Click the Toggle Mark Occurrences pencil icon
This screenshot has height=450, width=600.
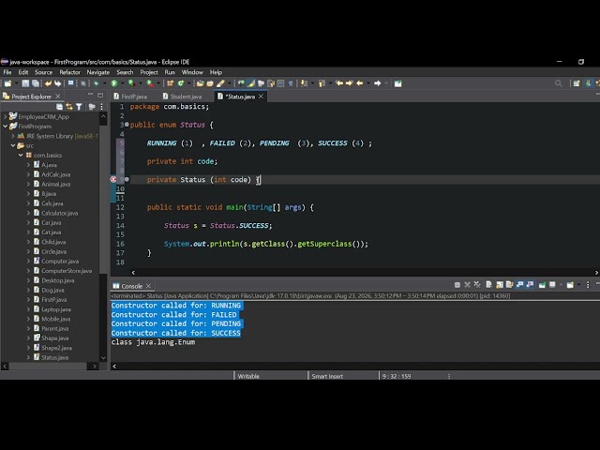point(250,83)
